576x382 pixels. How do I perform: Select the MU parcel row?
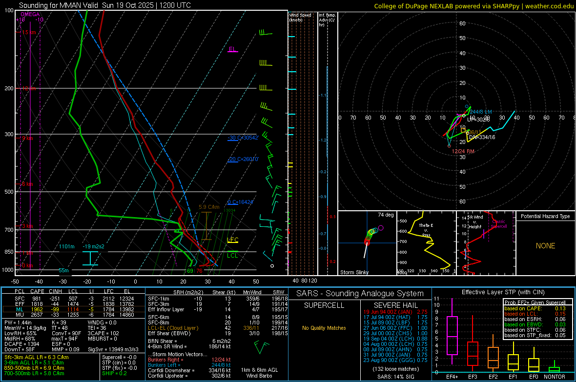(74, 315)
